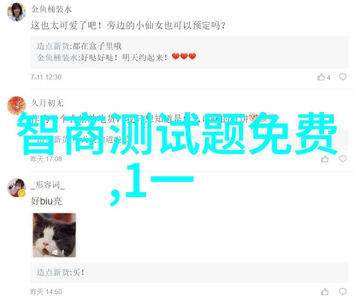Open 金鱼桶装水's profile avatar
Image resolution: width=354 pixels, height=302 pixels.
click(16, 12)
